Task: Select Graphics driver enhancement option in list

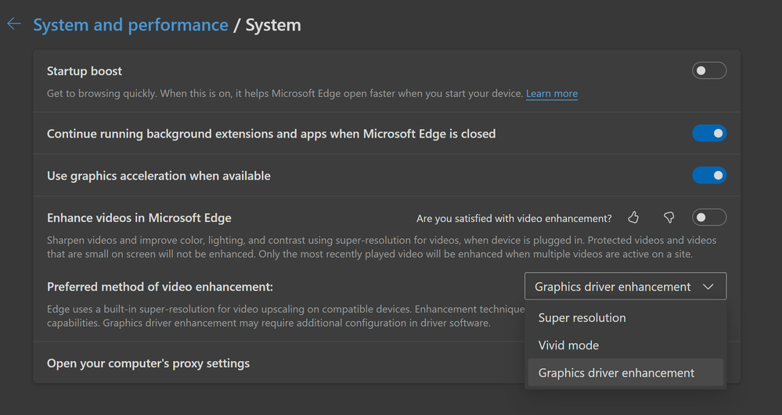Action: point(625,373)
